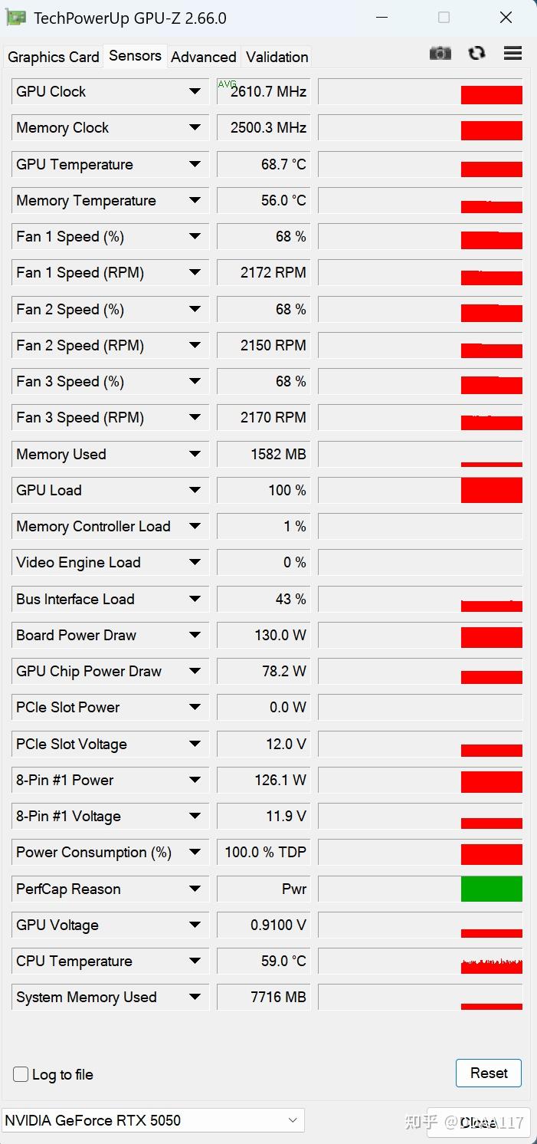Open the hamburger menu icon

[512, 53]
